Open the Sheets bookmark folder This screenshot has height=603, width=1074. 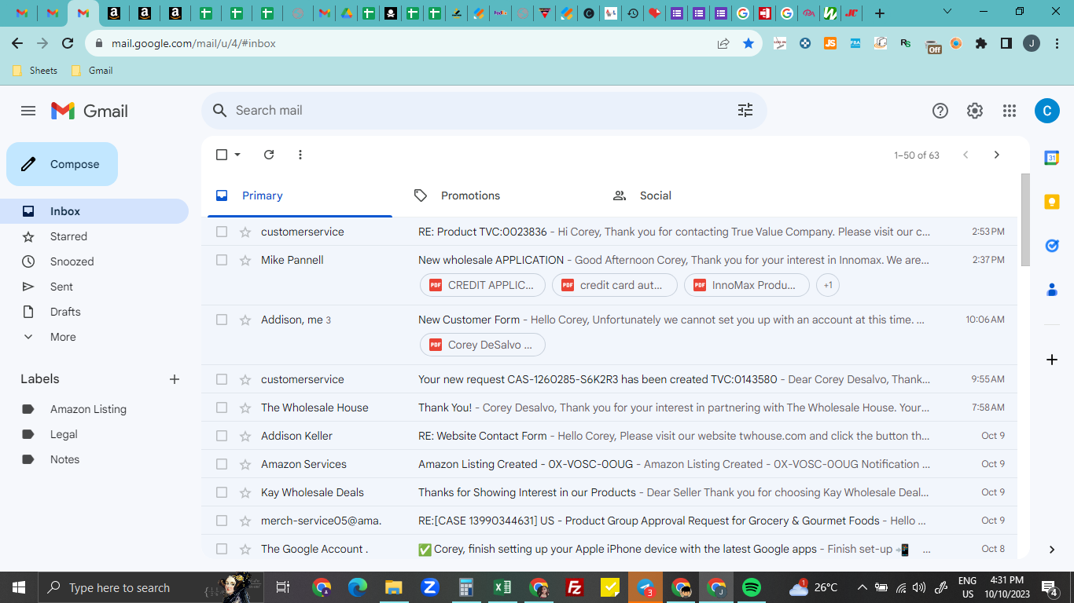click(x=35, y=71)
